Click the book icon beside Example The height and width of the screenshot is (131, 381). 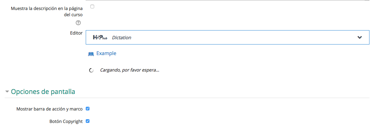coord(91,54)
